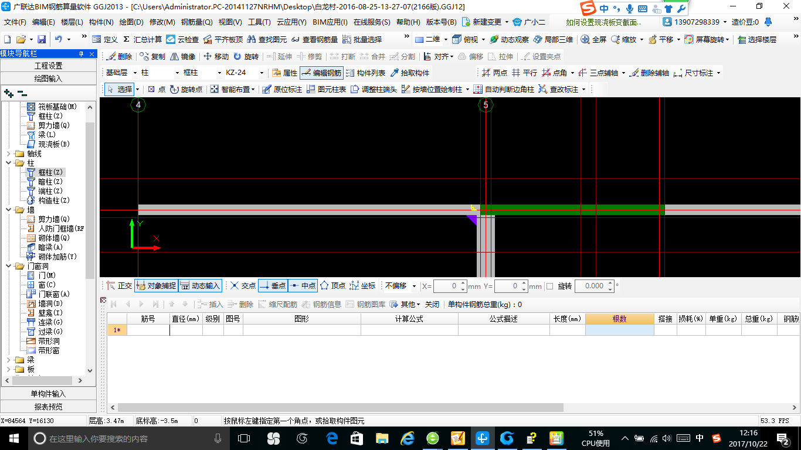Viewport: 801px width, 450px height.
Task: Open the 钢筋量(Q) menu
Action: pyautogui.click(x=196, y=22)
